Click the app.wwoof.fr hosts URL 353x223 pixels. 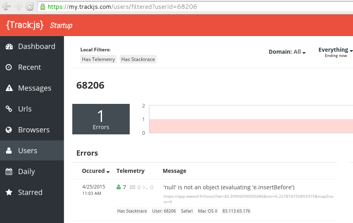tap(248, 199)
